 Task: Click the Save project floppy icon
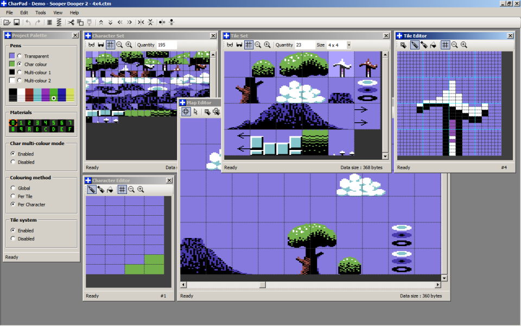[x=16, y=22]
